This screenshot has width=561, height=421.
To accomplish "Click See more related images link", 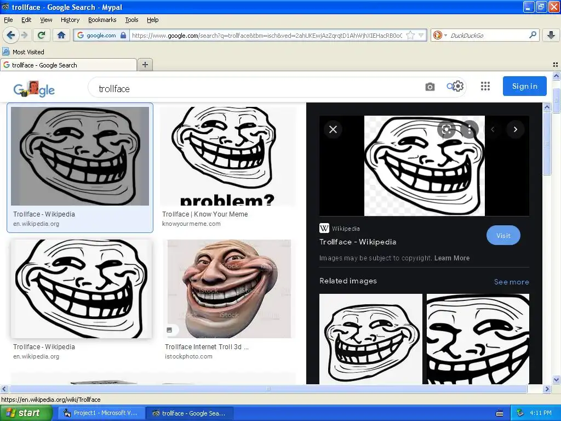I will tap(511, 282).
